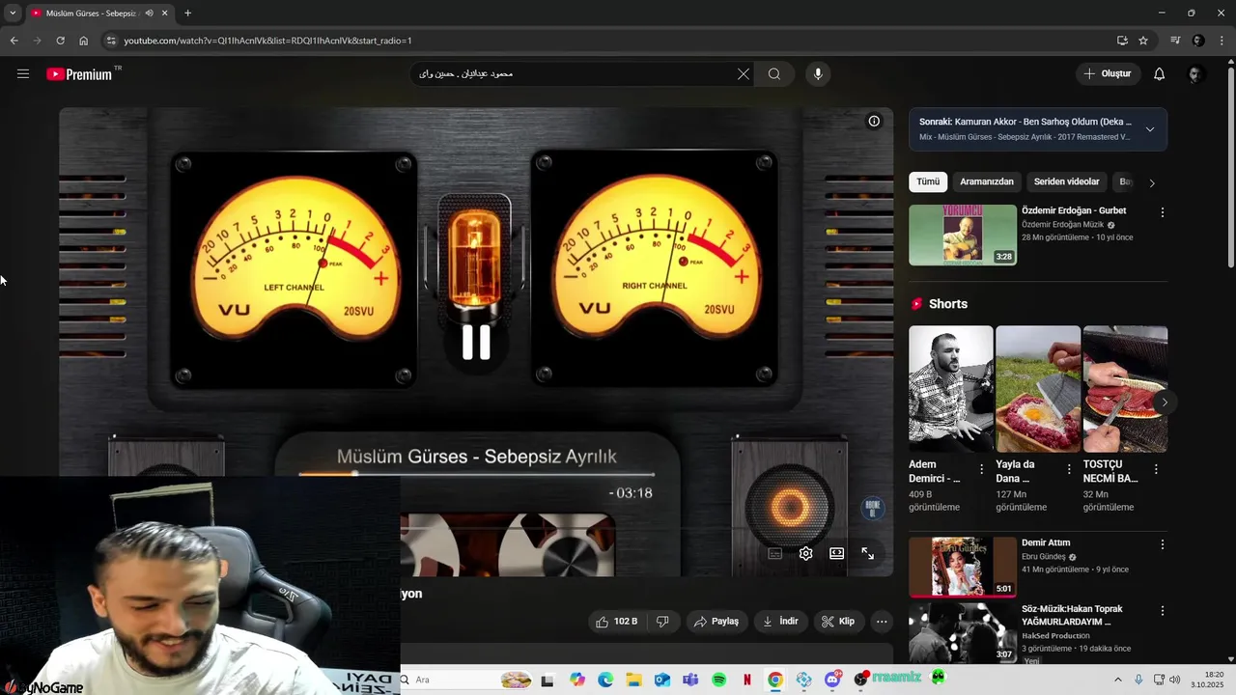Image resolution: width=1236 pixels, height=695 pixels.
Task: Open the Adem Demirci short thumbnail
Action: [951, 389]
